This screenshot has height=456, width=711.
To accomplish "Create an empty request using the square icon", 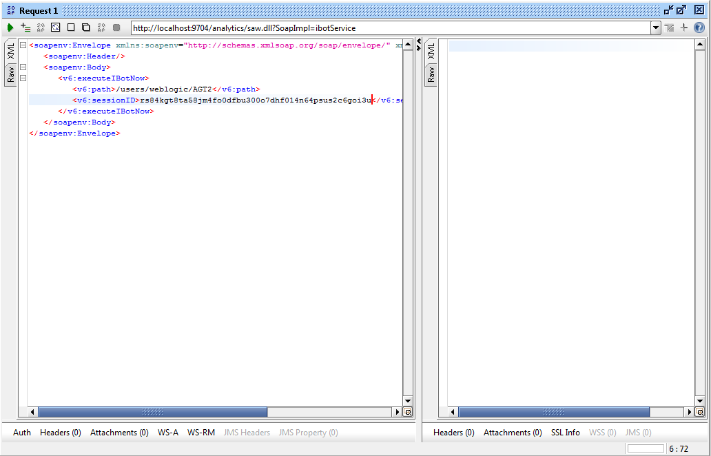I will pos(71,28).
